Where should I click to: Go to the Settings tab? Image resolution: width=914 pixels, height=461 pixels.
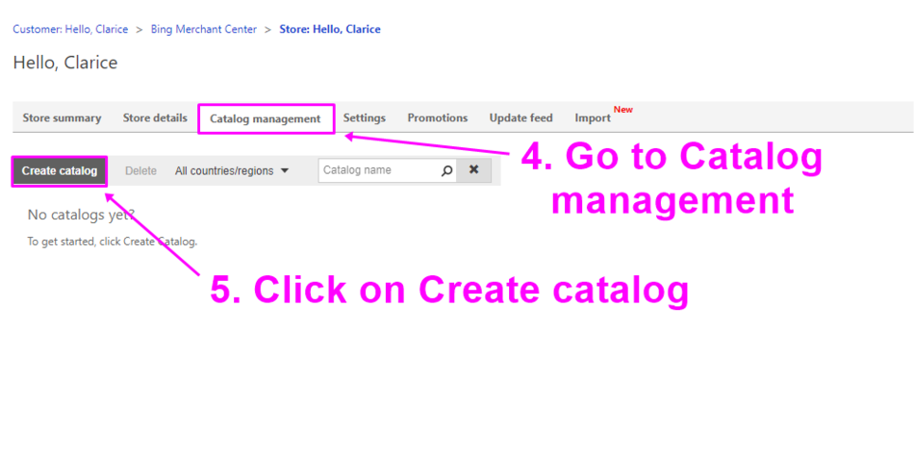tap(364, 118)
